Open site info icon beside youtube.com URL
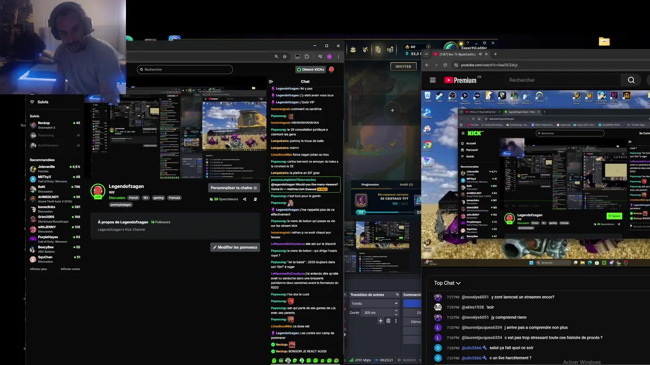This screenshot has width=650, height=365. click(x=456, y=65)
